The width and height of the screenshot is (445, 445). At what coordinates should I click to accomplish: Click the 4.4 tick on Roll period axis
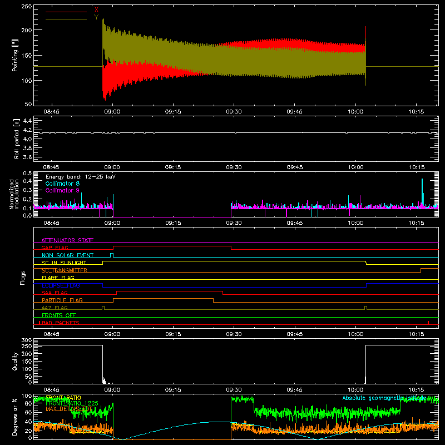27,121
